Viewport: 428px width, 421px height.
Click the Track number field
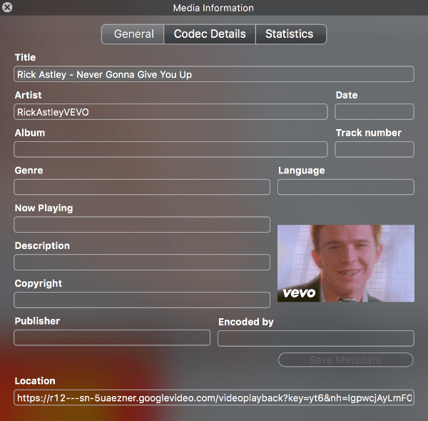click(x=374, y=149)
